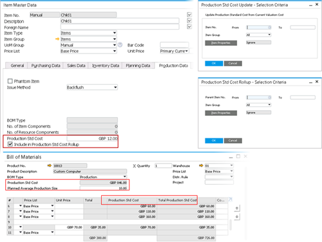Open Item Group dropdown in Cost Rollup window
Screen dimensions: 322x242
269,104
